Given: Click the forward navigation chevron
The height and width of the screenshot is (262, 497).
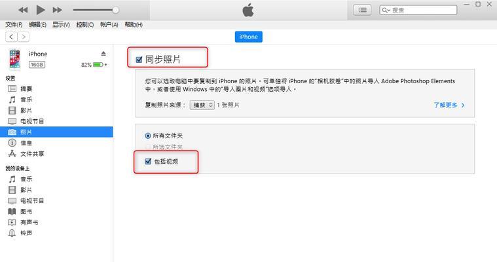Looking at the screenshot, I should point(24,37).
